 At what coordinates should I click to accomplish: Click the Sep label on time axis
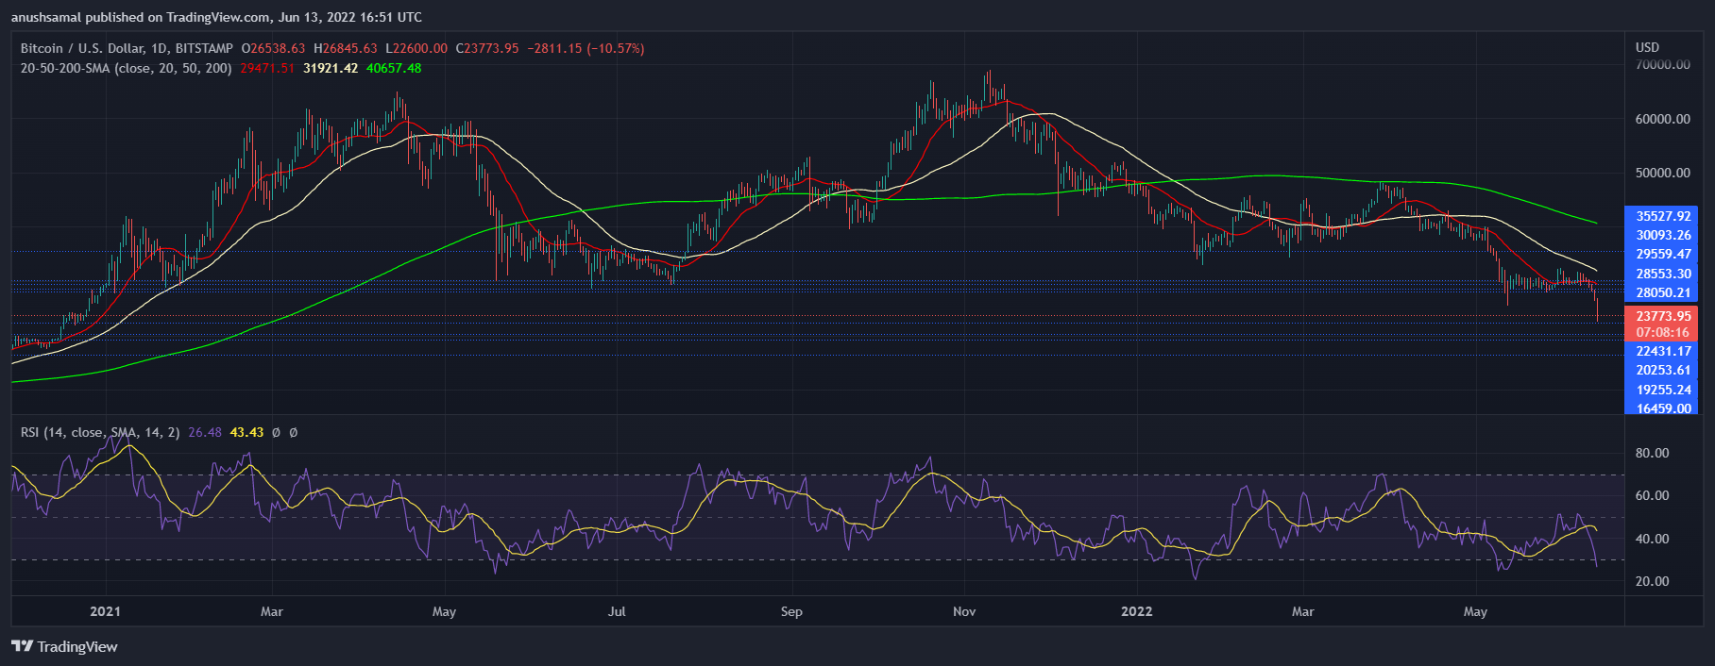pyautogui.click(x=791, y=611)
